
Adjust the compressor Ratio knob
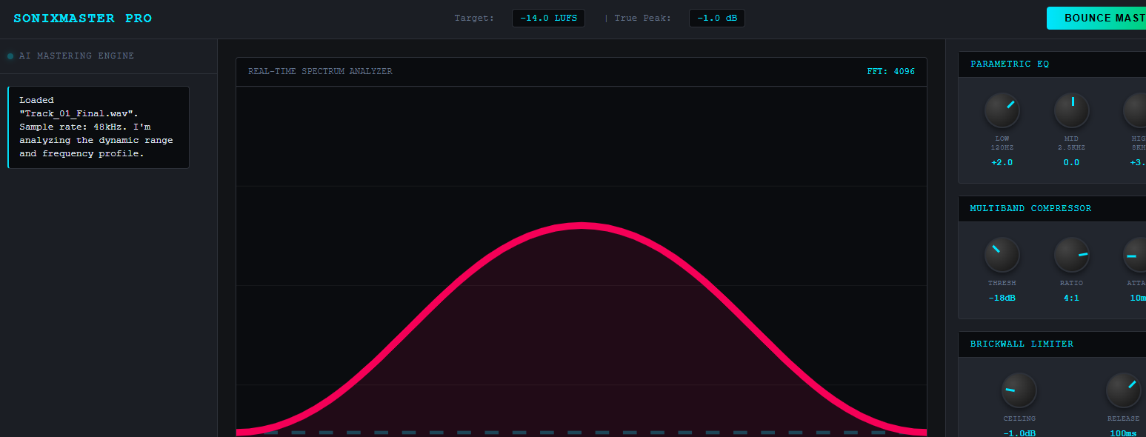click(1071, 256)
